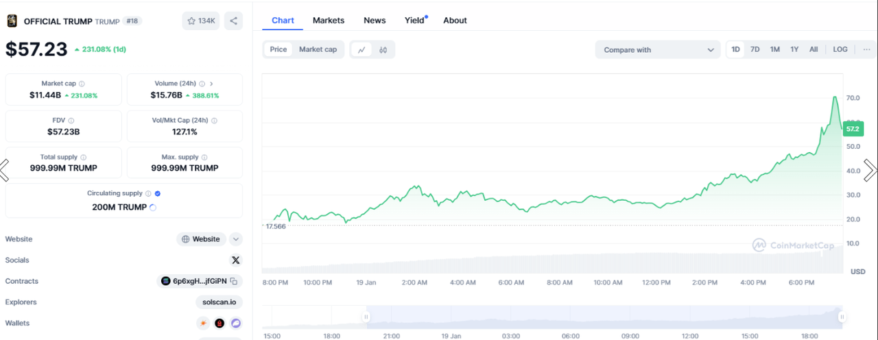Select the All time range
Screen dimensions: 878x340
tap(814, 49)
